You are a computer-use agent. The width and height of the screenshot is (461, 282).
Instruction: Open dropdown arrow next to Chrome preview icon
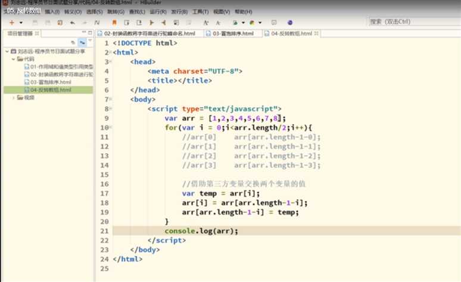260,23
